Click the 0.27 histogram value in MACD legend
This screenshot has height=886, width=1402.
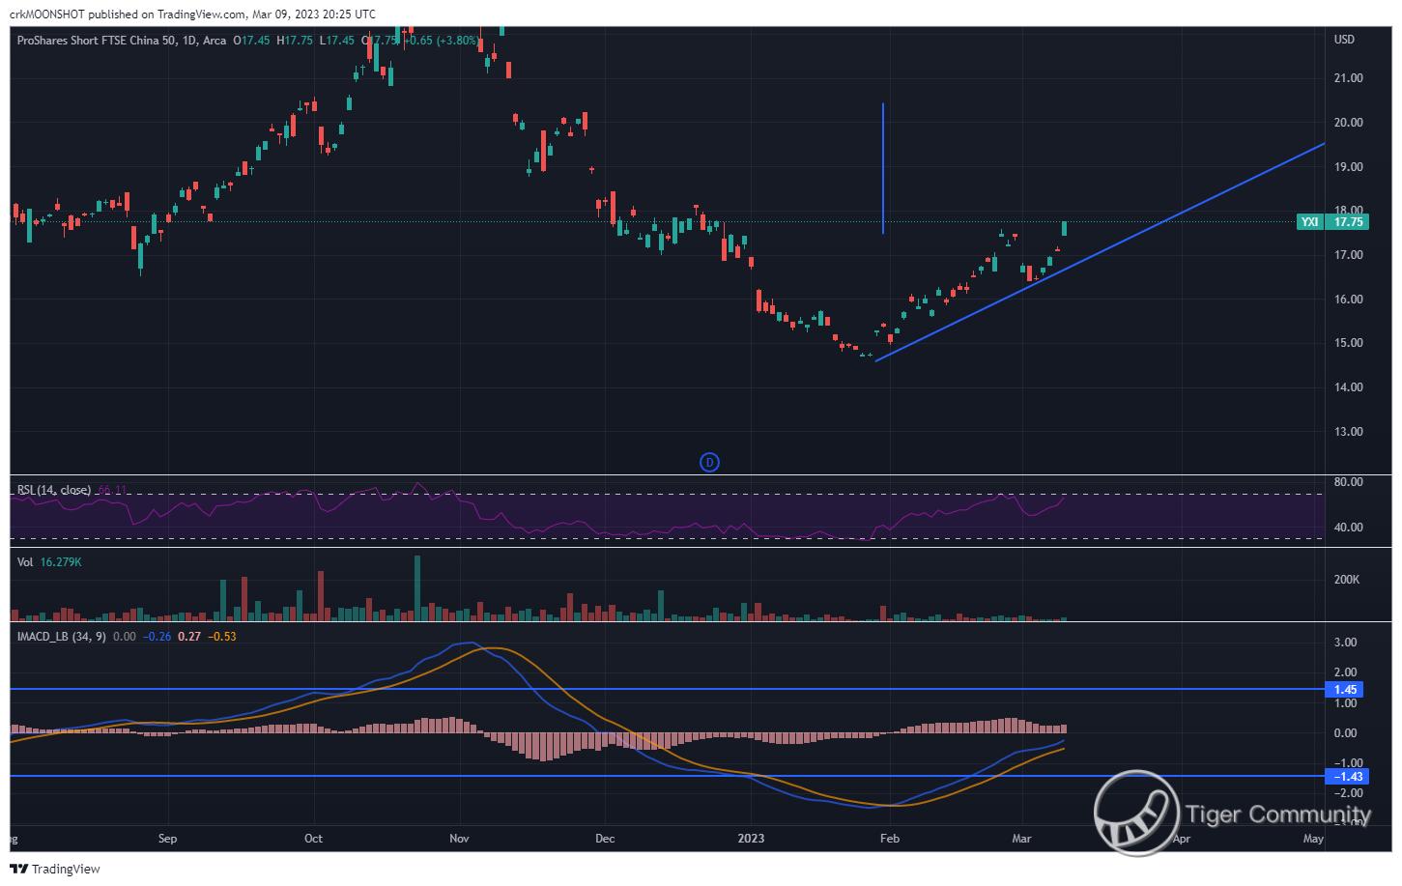[x=189, y=637]
